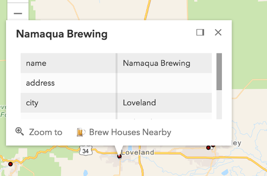Select brewery dot in bottom-left map corner

pos(10,164)
